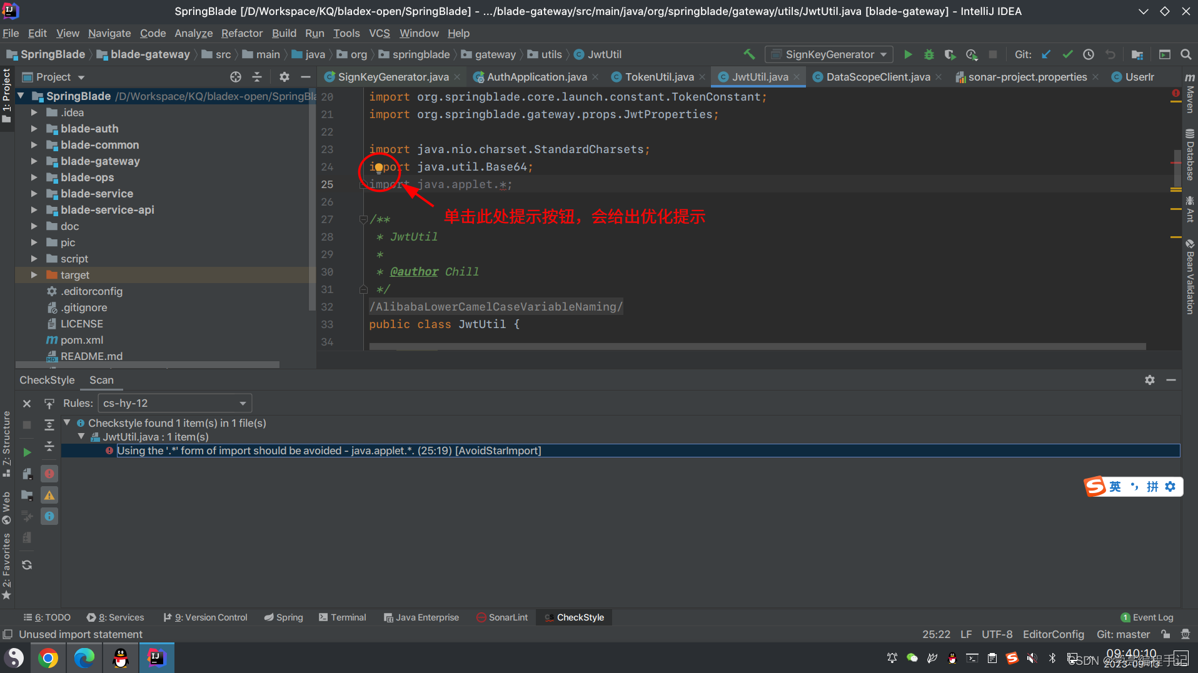Expand the blade-auth module
The height and width of the screenshot is (673, 1198).
click(x=34, y=129)
